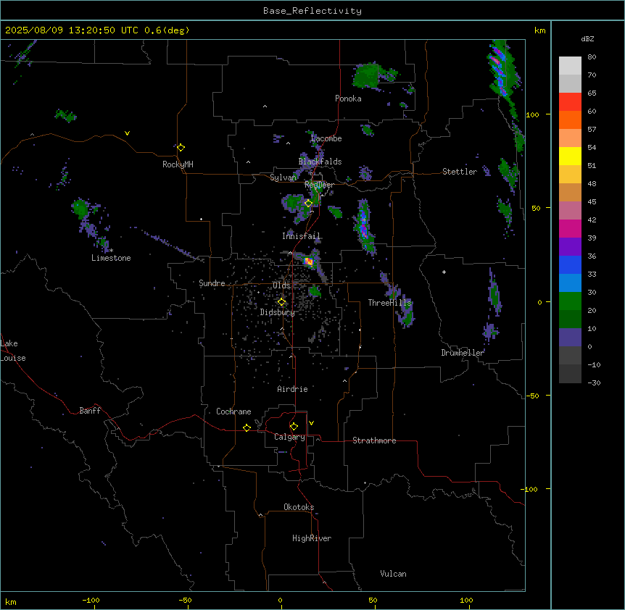
Task: Click the Calgary label
Action: (290, 437)
